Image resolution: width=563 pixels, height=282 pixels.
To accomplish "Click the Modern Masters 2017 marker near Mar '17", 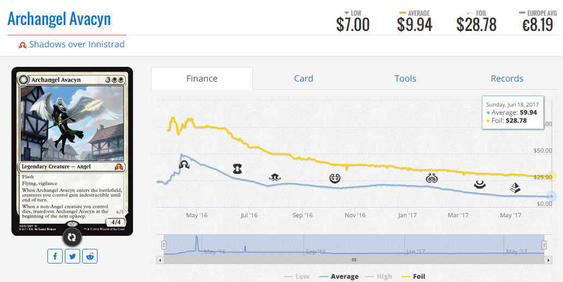I will click(480, 184).
